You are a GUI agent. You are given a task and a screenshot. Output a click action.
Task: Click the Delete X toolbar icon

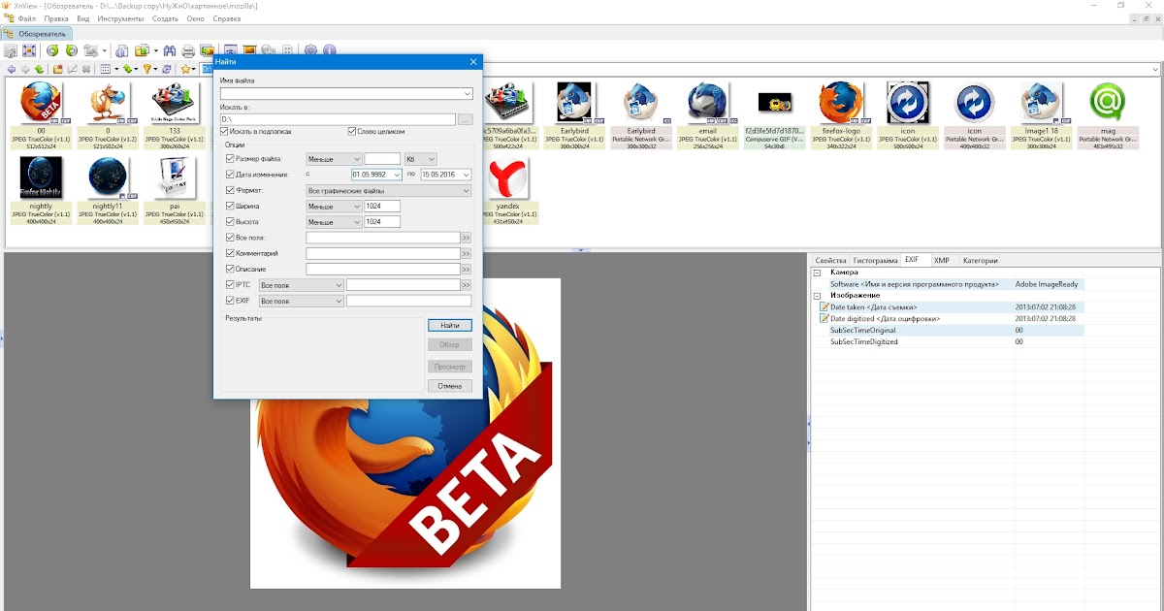86,69
